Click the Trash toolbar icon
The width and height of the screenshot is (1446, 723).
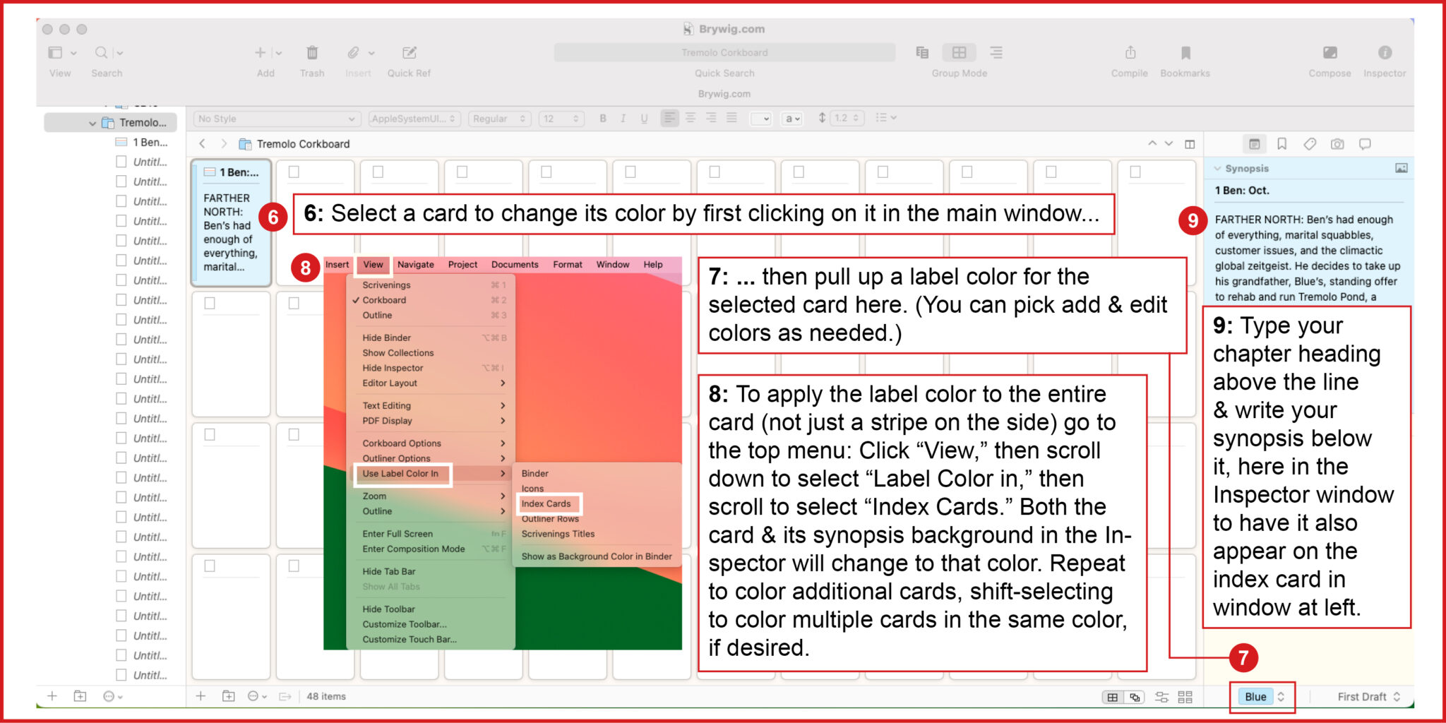pyautogui.click(x=311, y=53)
